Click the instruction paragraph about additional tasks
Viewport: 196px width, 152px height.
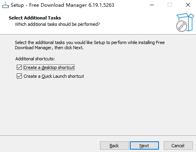90,45
